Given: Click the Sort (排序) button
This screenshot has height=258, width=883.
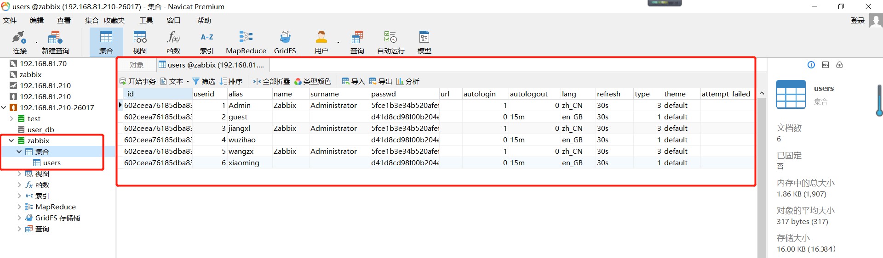Looking at the screenshot, I should click(x=231, y=81).
